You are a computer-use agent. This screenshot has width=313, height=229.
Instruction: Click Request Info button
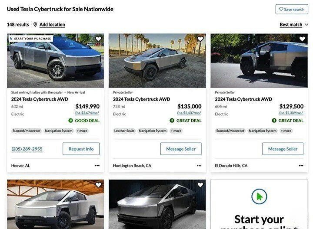[x=81, y=149]
